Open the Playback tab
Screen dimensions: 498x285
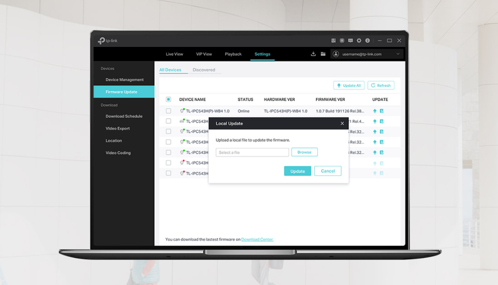tap(233, 54)
